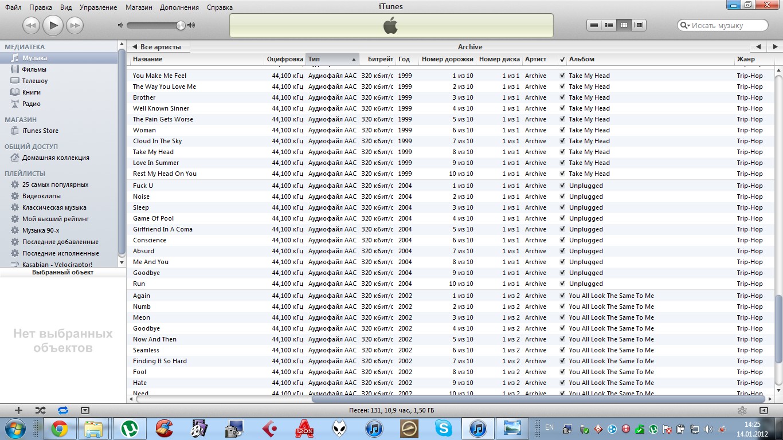Switch to Cover Flow view
Image resolution: width=783 pixels, height=440 pixels.
pos(639,25)
